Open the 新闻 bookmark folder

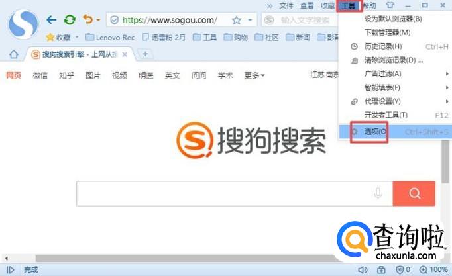[298, 38]
